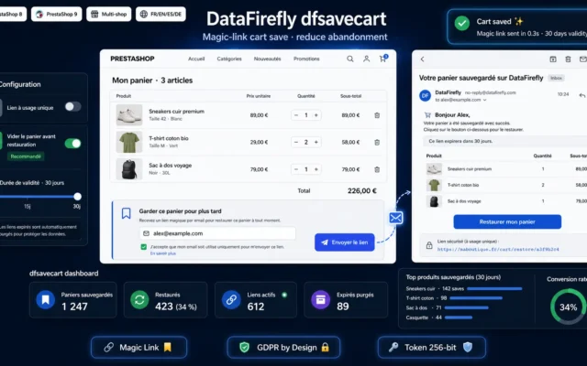This screenshot has height=366, width=587.
Task: Click the Recommandé green tag
Action: point(26,156)
